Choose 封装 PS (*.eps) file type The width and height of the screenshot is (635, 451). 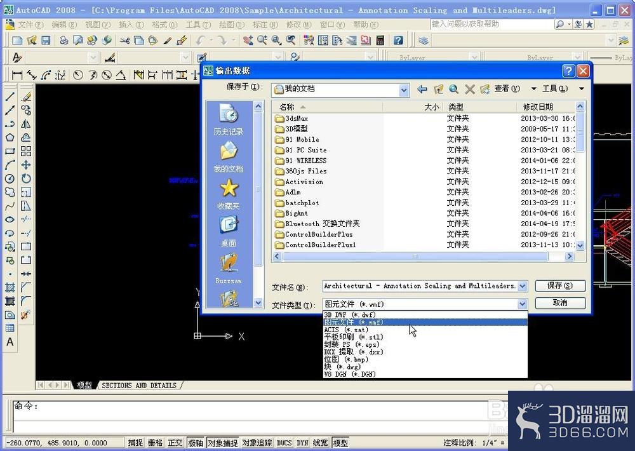[x=425, y=344]
